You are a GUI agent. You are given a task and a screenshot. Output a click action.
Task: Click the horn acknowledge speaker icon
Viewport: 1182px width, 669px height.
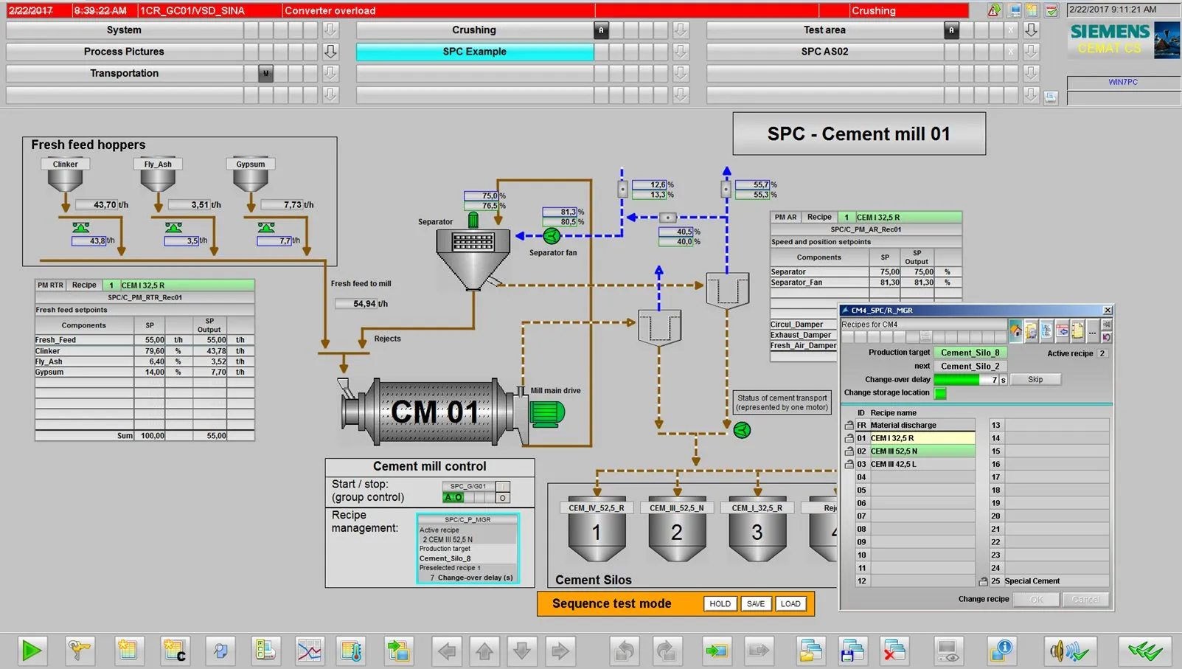click(x=1070, y=651)
